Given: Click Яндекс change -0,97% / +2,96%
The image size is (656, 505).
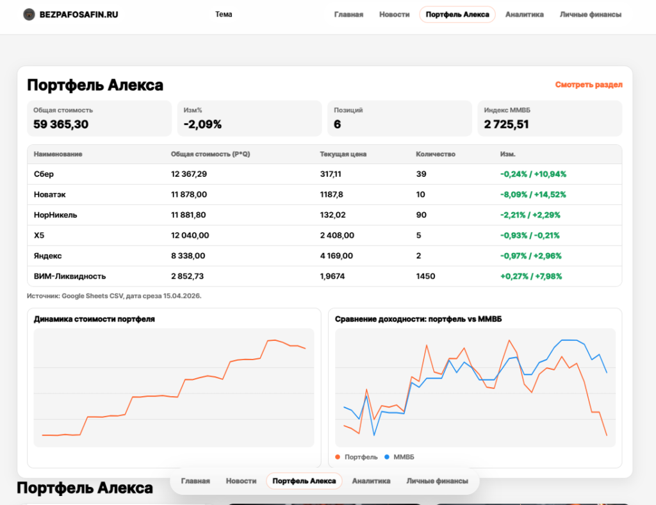Looking at the screenshot, I should [x=530, y=256].
